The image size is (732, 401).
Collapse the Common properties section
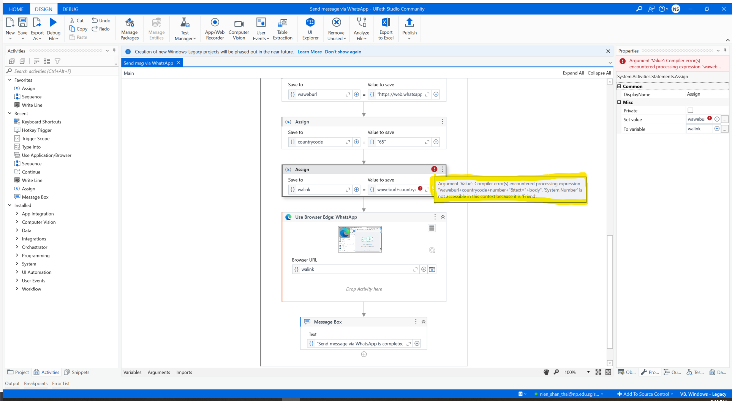(x=619, y=87)
